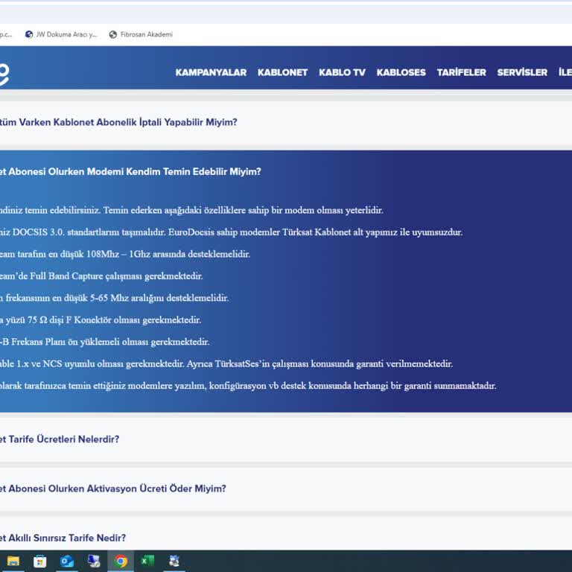Open the JW Dokuma Aracı bookmark
This screenshot has height=572, width=572.
pyautogui.click(x=61, y=34)
